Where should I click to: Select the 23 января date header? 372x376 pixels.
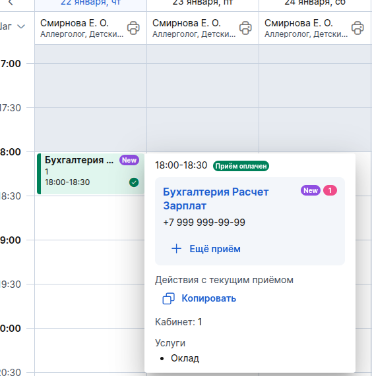202,3
